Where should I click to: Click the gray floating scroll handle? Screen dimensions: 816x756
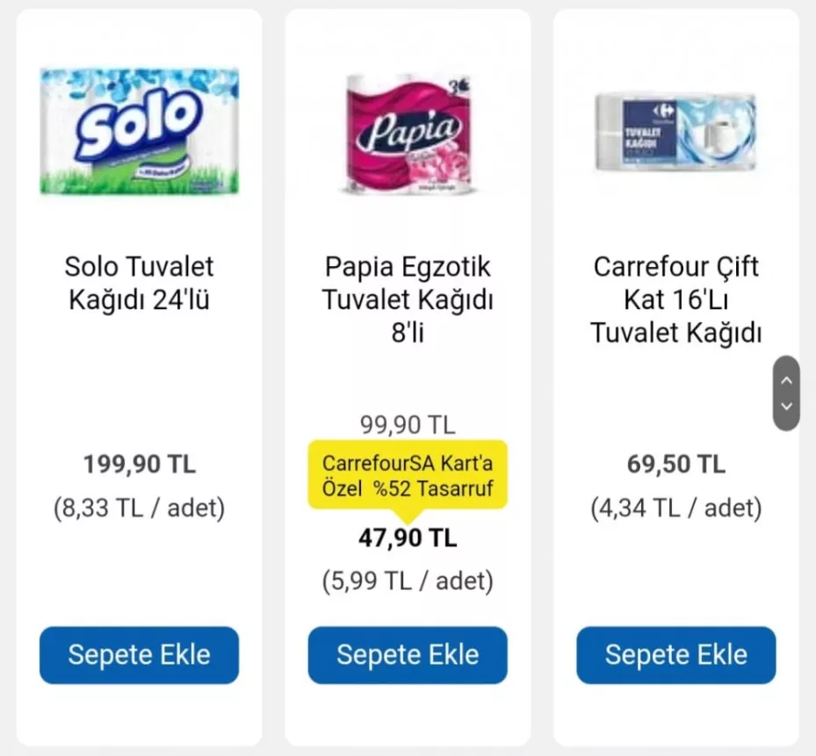coord(786,393)
